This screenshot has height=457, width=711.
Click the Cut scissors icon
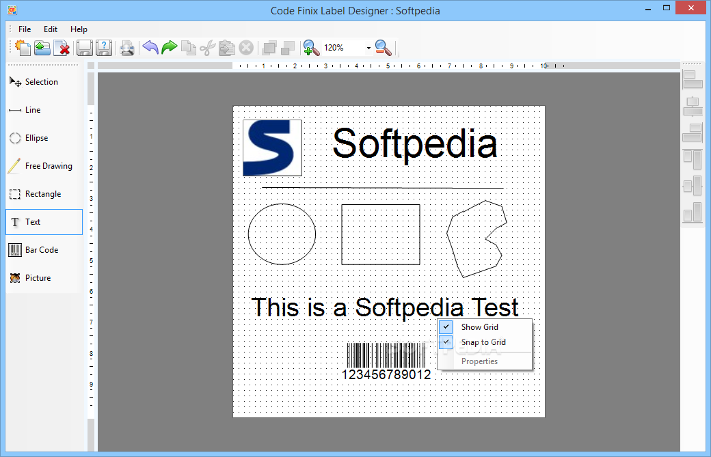[x=207, y=48]
